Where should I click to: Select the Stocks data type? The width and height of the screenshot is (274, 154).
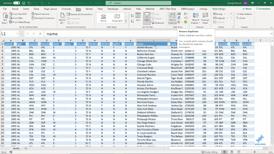pyautogui.click(x=103, y=18)
